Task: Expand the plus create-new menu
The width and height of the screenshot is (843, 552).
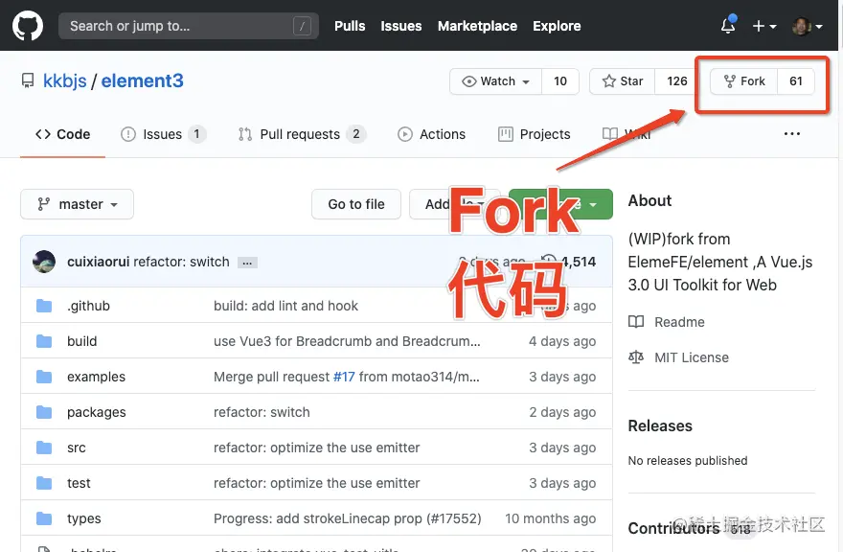Action: coord(764,26)
